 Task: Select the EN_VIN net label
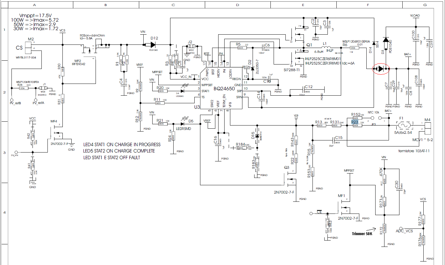pos(15,155)
